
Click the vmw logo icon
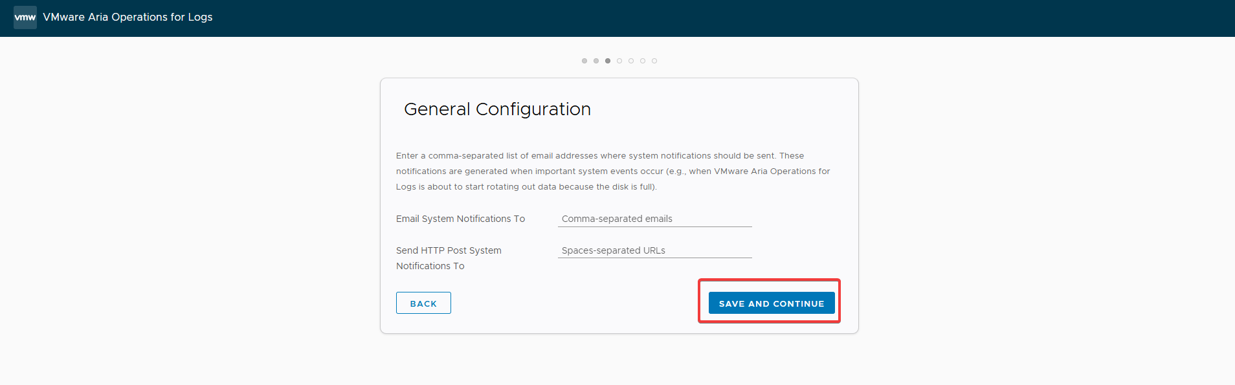(25, 17)
